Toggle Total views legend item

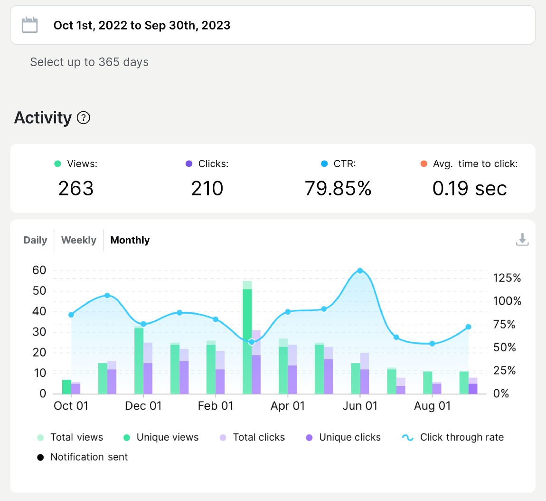(70, 437)
